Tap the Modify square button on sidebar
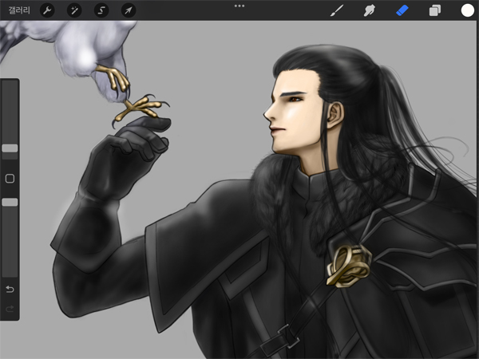This screenshot has height=359, width=479. point(10,179)
